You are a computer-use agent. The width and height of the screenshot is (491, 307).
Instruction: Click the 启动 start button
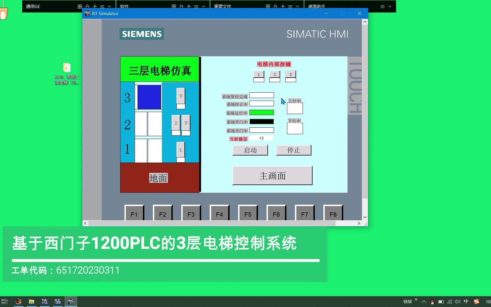[250, 150]
